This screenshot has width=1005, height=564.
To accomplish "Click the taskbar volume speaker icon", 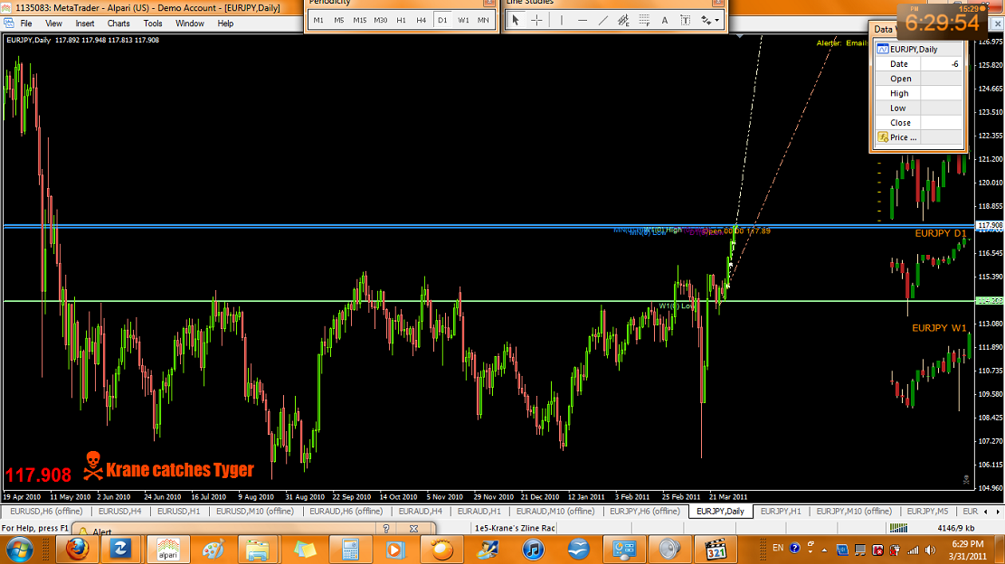I will tap(930, 550).
